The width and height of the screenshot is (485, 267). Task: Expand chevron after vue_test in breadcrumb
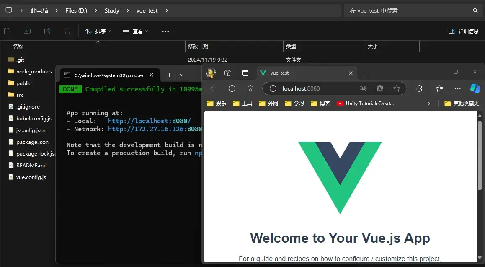(167, 10)
